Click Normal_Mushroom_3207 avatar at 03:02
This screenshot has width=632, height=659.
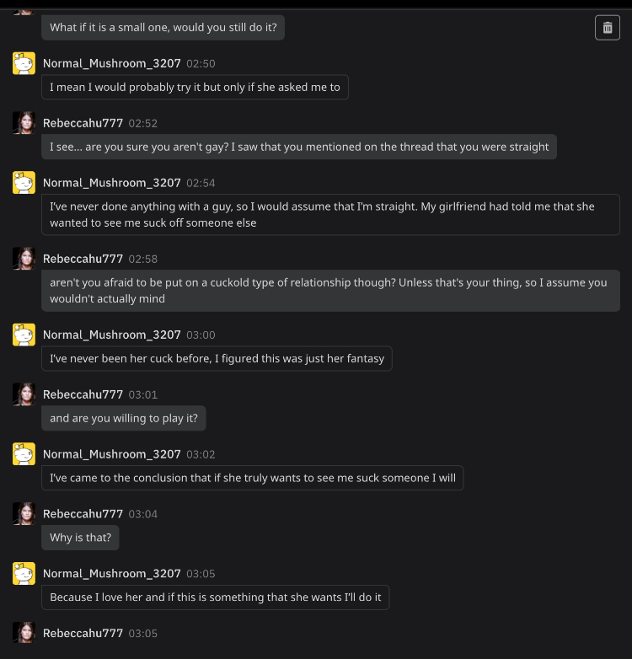[24, 454]
